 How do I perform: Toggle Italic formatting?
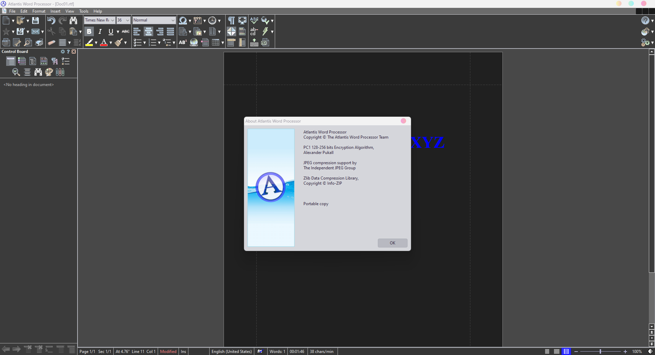coord(100,32)
